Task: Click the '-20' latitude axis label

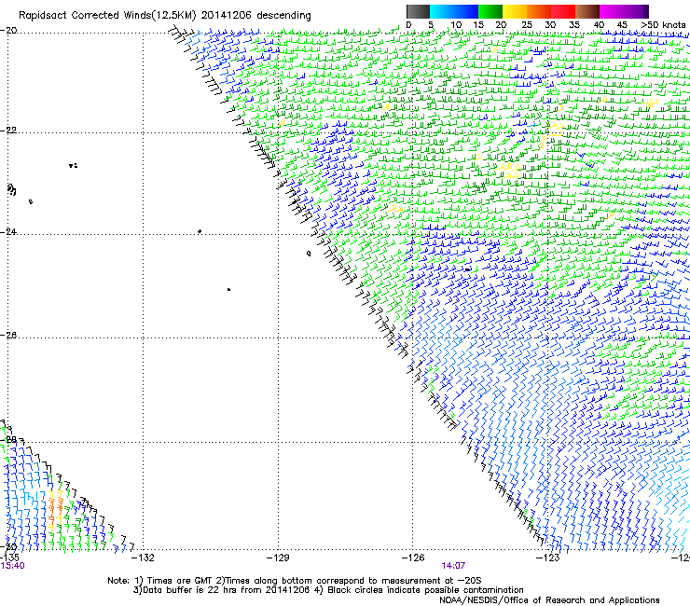Action: [x=9, y=31]
